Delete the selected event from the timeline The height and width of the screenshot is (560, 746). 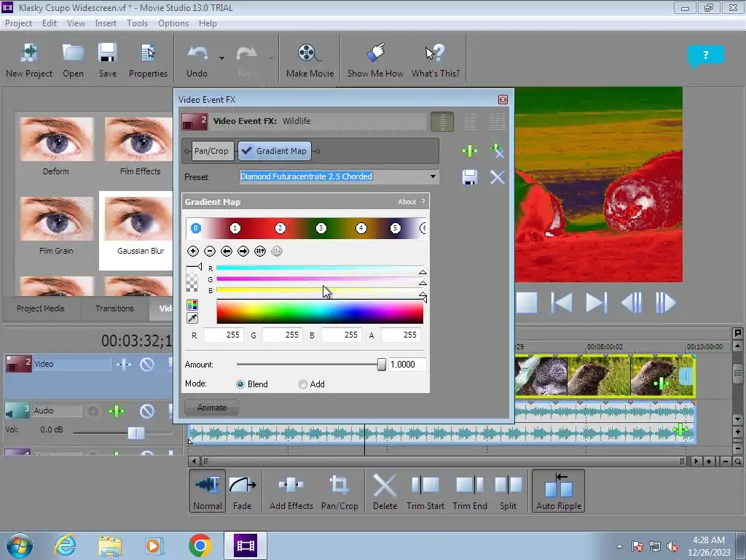pos(385,491)
